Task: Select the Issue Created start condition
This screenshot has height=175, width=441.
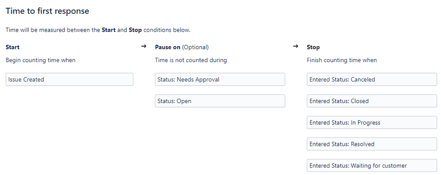Action: click(69, 79)
